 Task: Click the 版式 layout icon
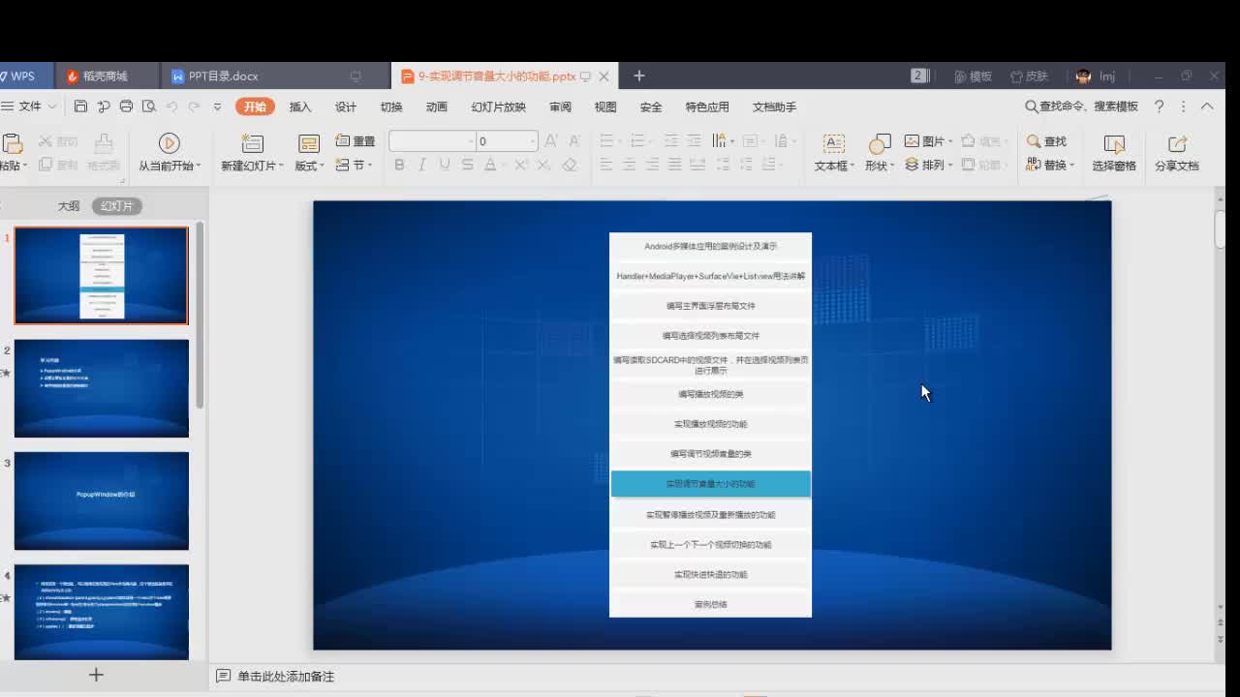[309, 143]
